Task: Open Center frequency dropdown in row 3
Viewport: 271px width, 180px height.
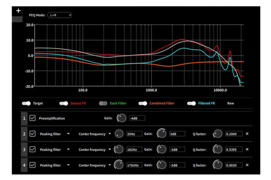Action: tap(110, 149)
